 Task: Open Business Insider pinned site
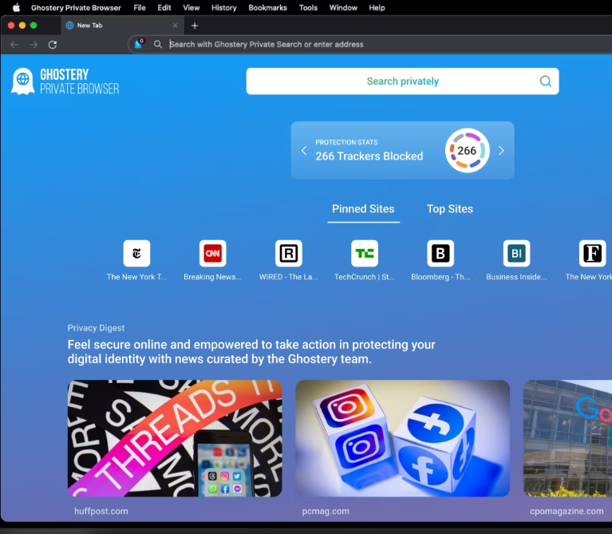[517, 253]
